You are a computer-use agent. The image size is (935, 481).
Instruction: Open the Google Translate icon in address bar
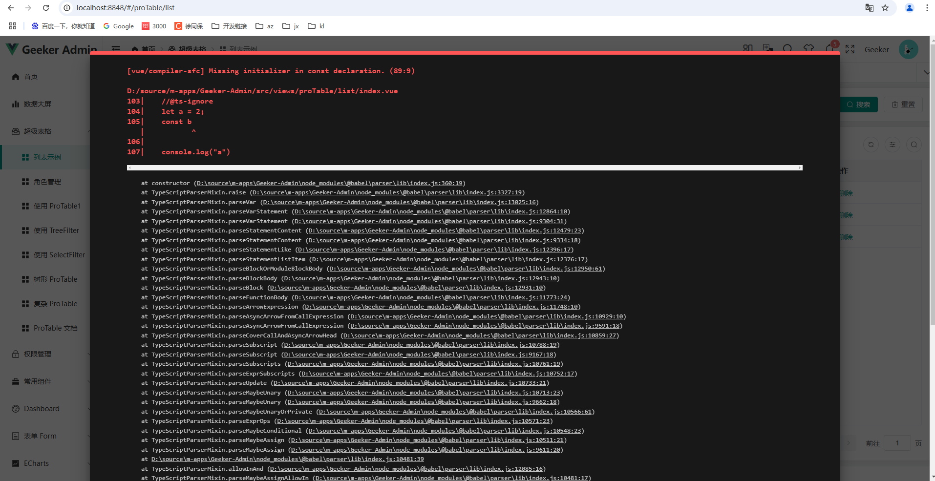[870, 8]
